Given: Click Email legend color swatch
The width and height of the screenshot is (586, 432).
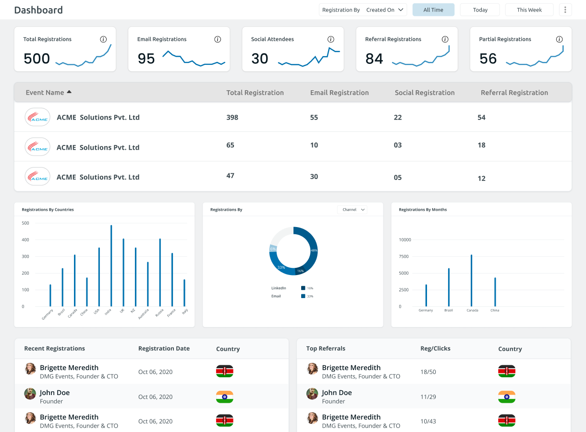Looking at the screenshot, I should [303, 296].
